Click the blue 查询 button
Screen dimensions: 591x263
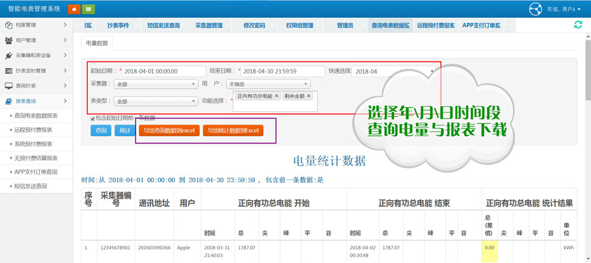tap(100, 130)
